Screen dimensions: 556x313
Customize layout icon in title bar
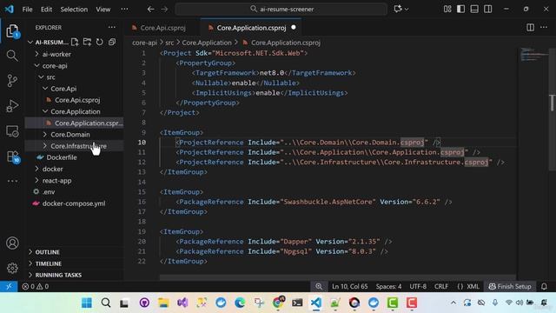click(x=447, y=10)
